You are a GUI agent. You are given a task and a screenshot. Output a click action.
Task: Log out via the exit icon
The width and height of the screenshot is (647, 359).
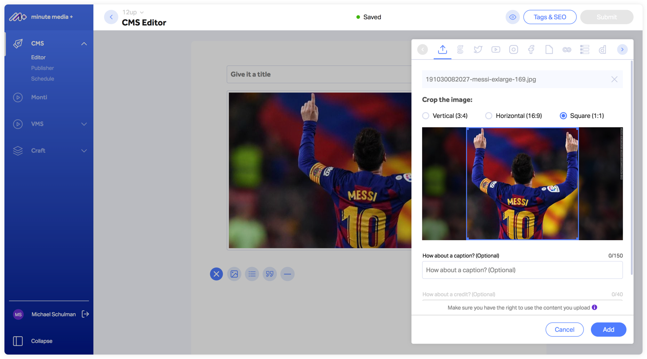[x=85, y=314]
